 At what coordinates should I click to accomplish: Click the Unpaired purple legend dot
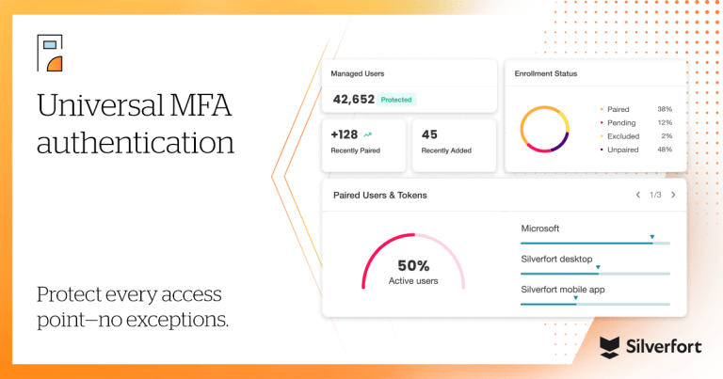point(602,150)
